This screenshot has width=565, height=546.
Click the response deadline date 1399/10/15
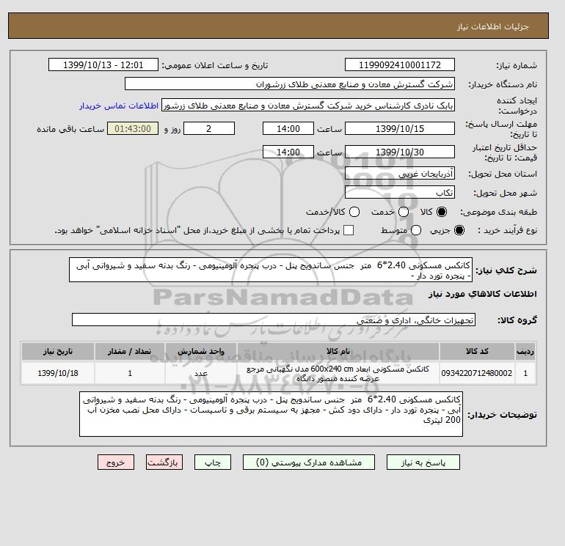pos(400,129)
